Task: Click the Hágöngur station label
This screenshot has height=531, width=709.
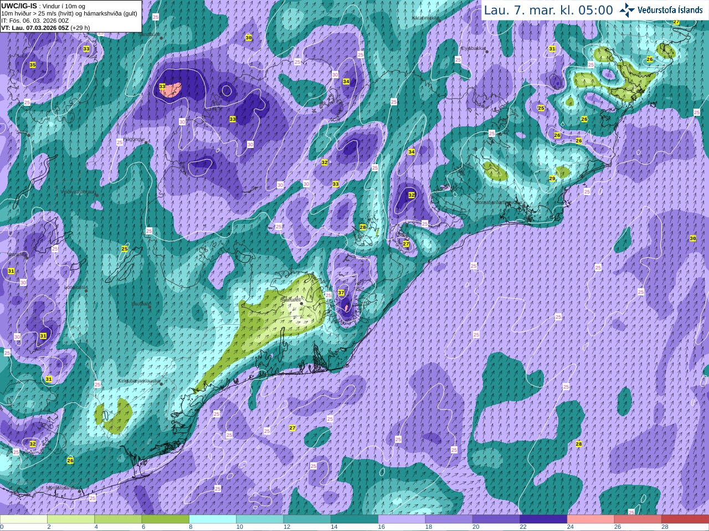Action: pos(133,139)
